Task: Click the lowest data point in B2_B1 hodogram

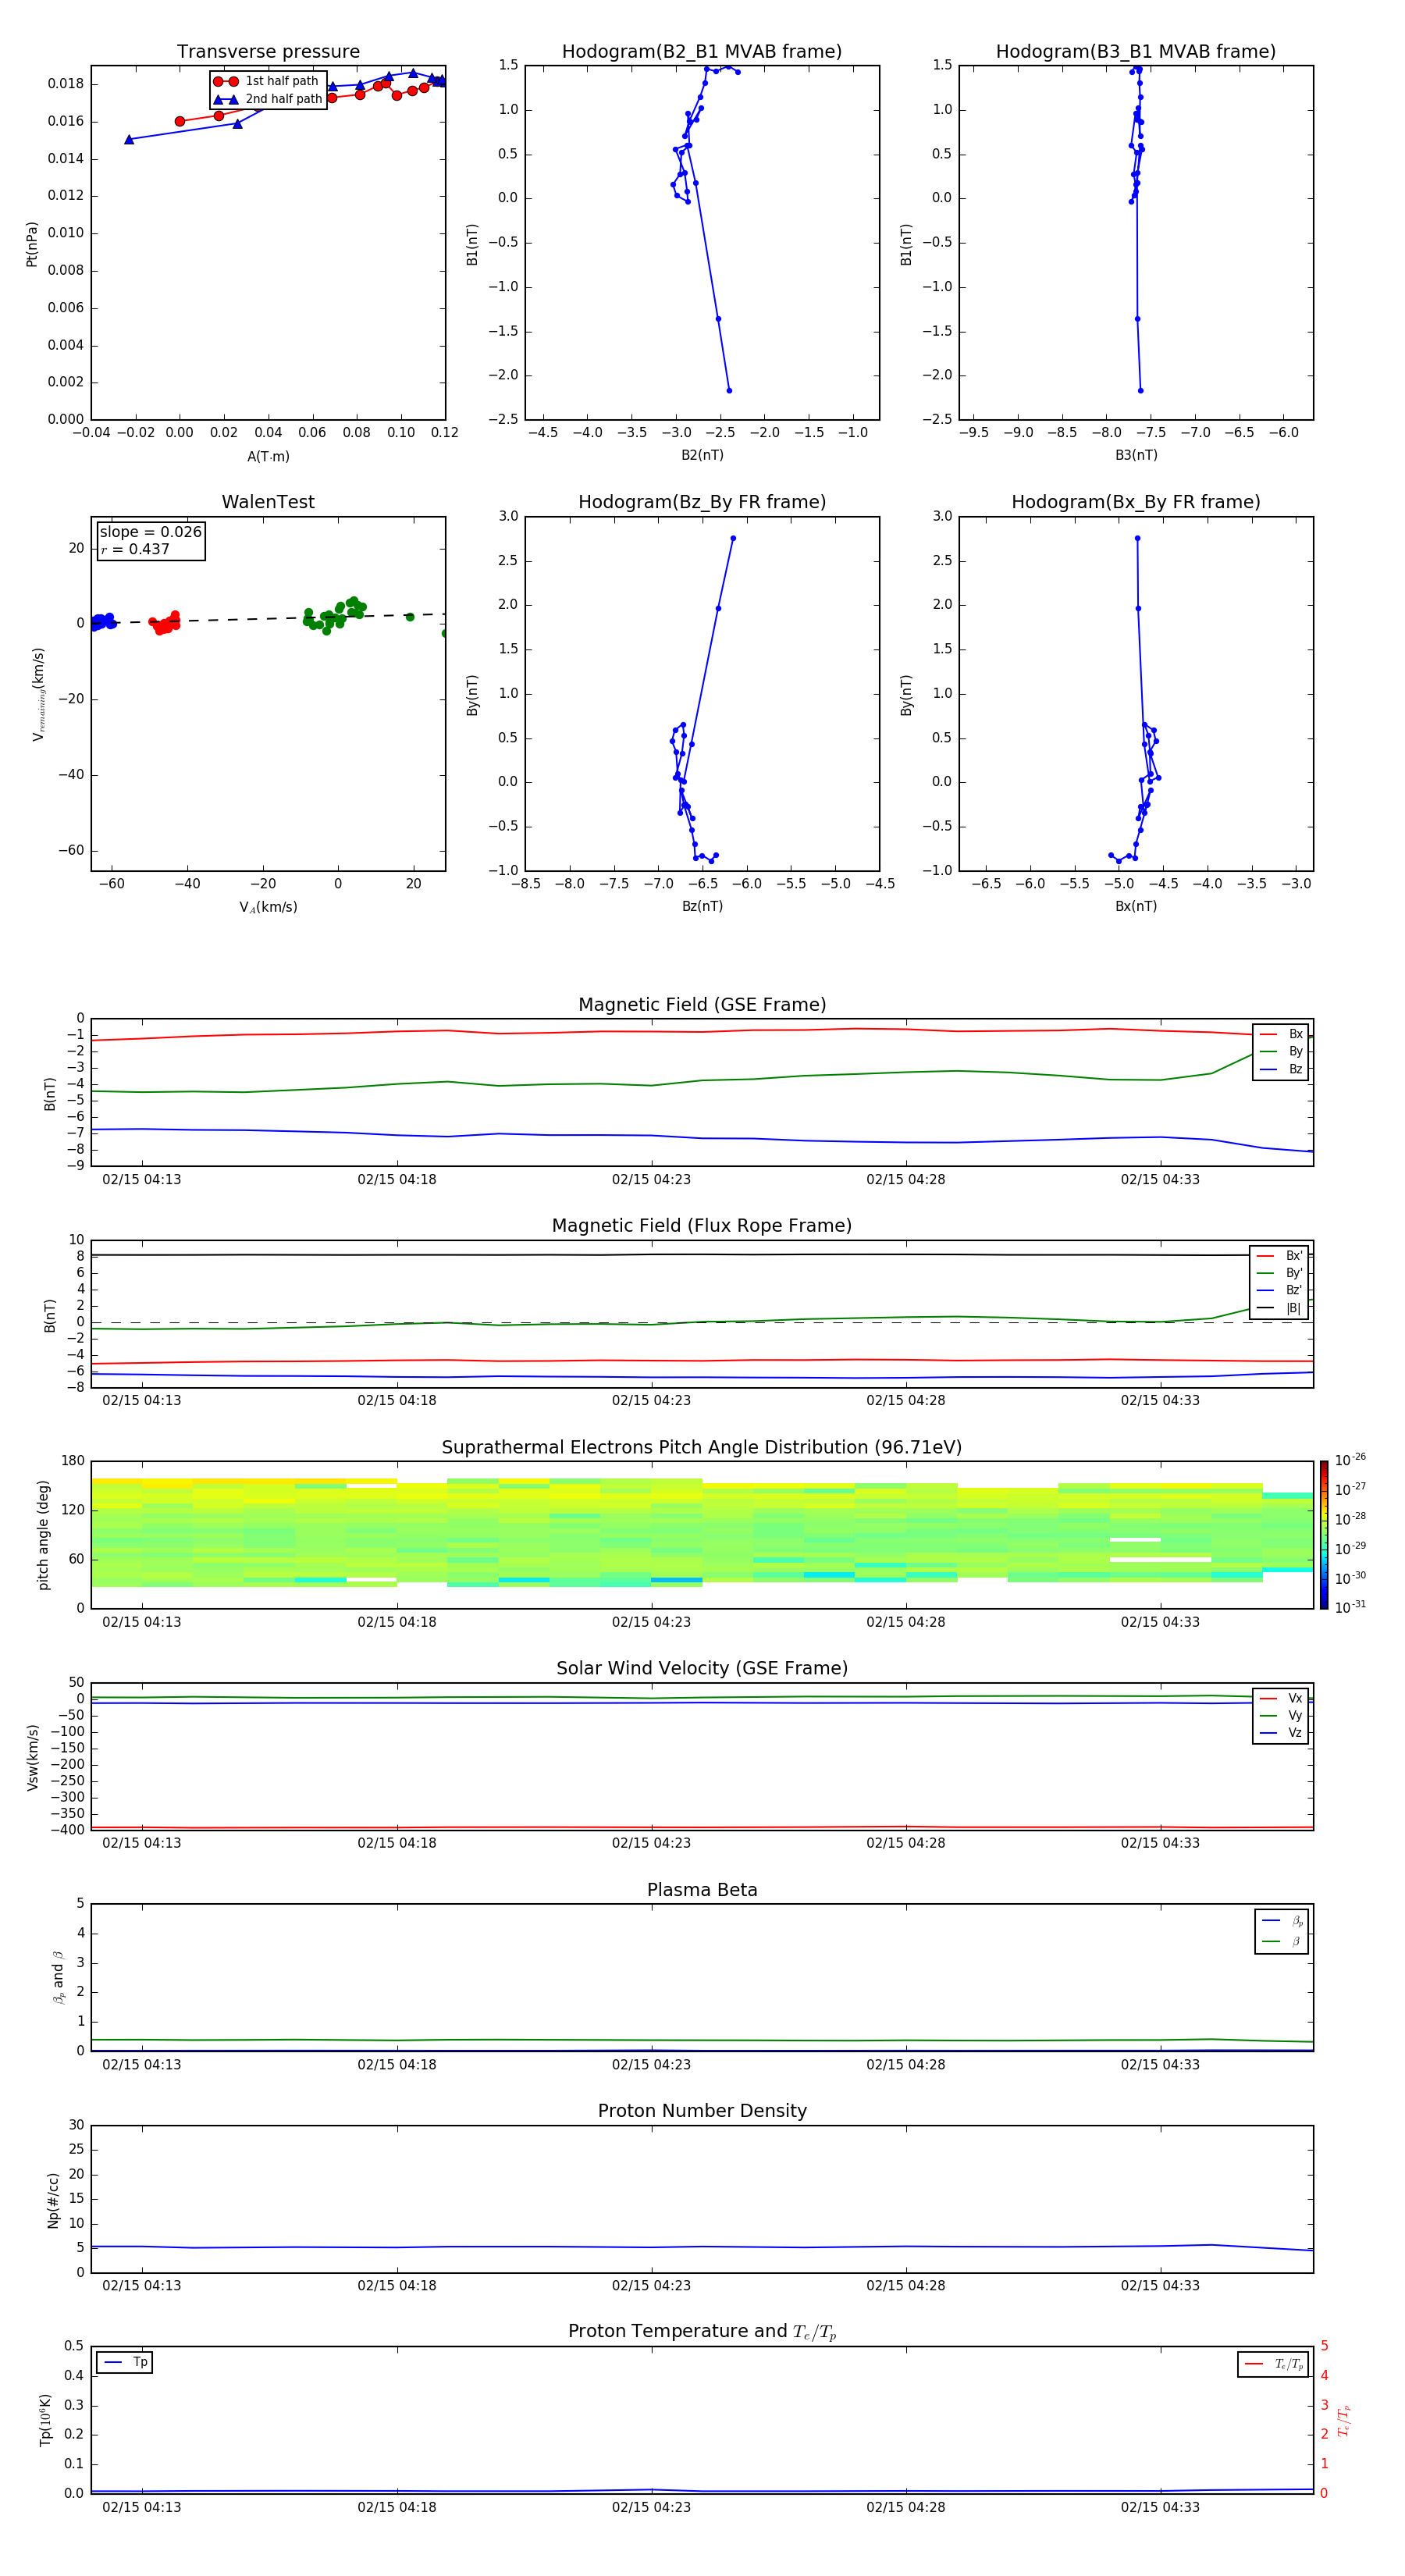Action: tap(729, 391)
